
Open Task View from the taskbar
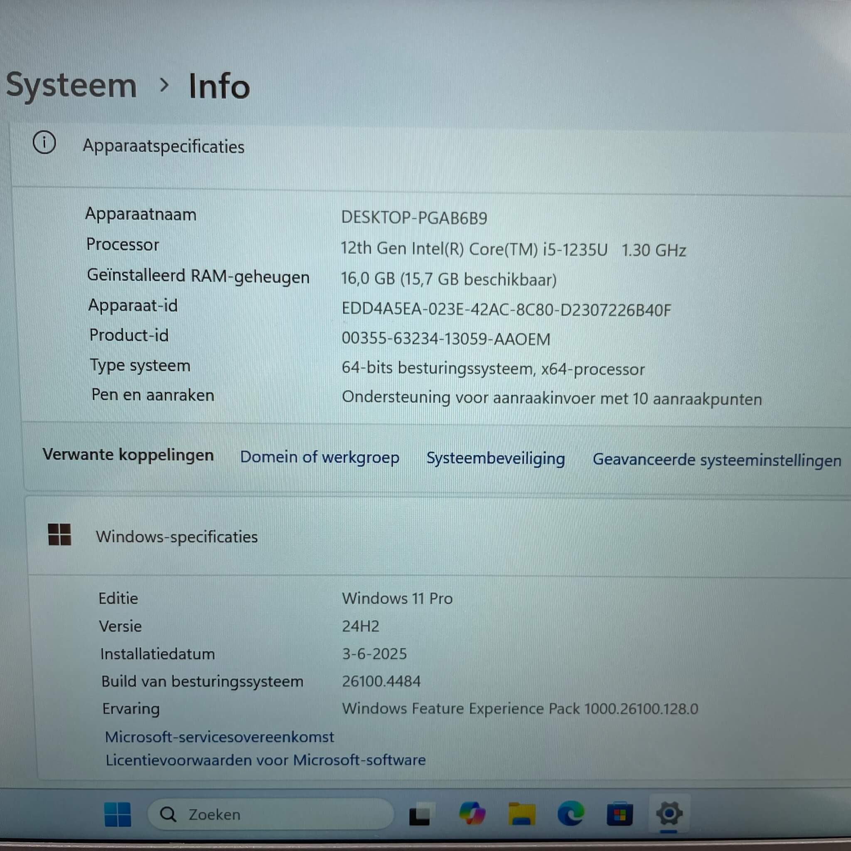tap(421, 814)
